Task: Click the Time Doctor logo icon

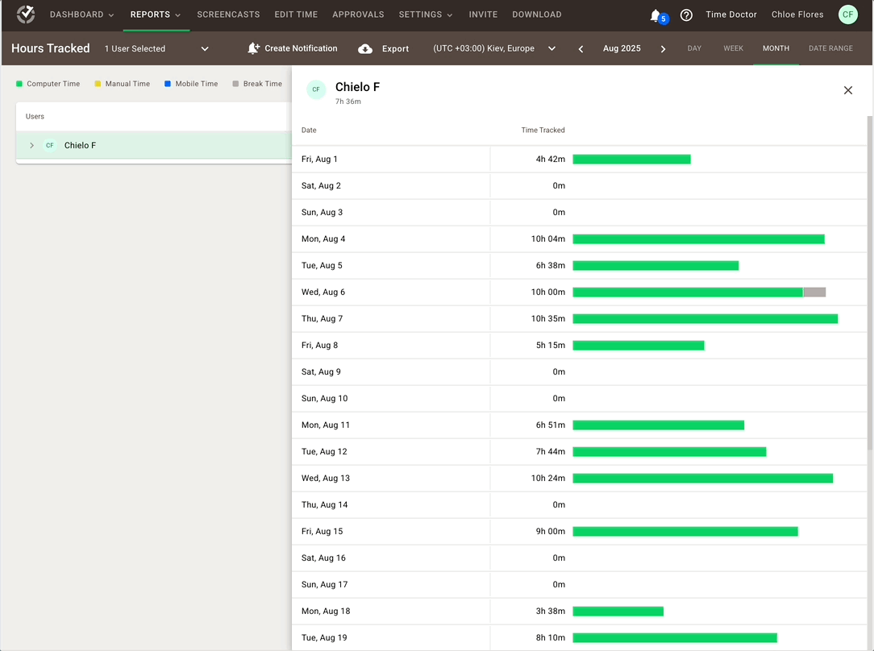Action: click(26, 15)
